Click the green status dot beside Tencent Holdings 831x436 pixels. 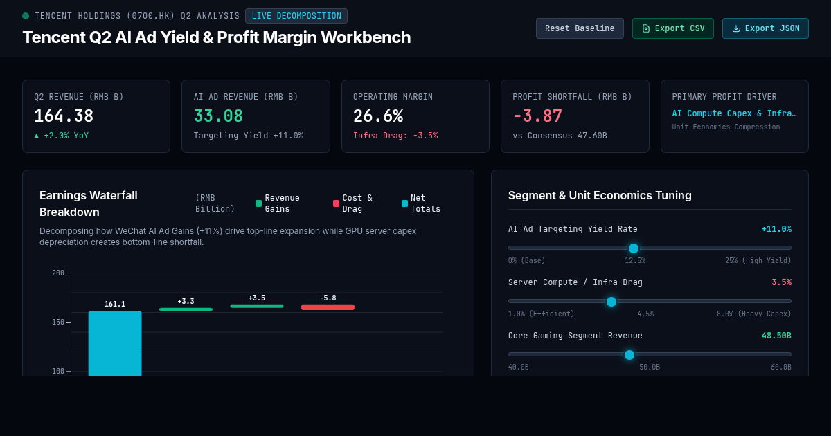(x=26, y=16)
